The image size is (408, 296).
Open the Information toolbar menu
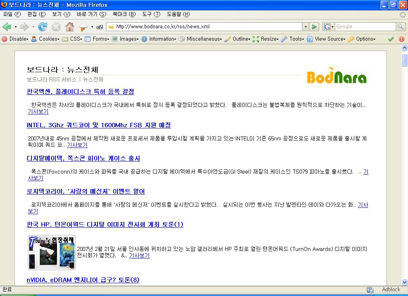[x=159, y=39]
